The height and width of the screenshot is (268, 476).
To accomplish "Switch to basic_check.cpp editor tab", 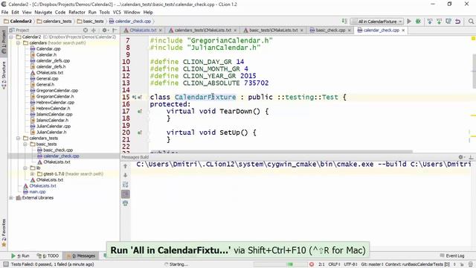I will tap(330, 30).
